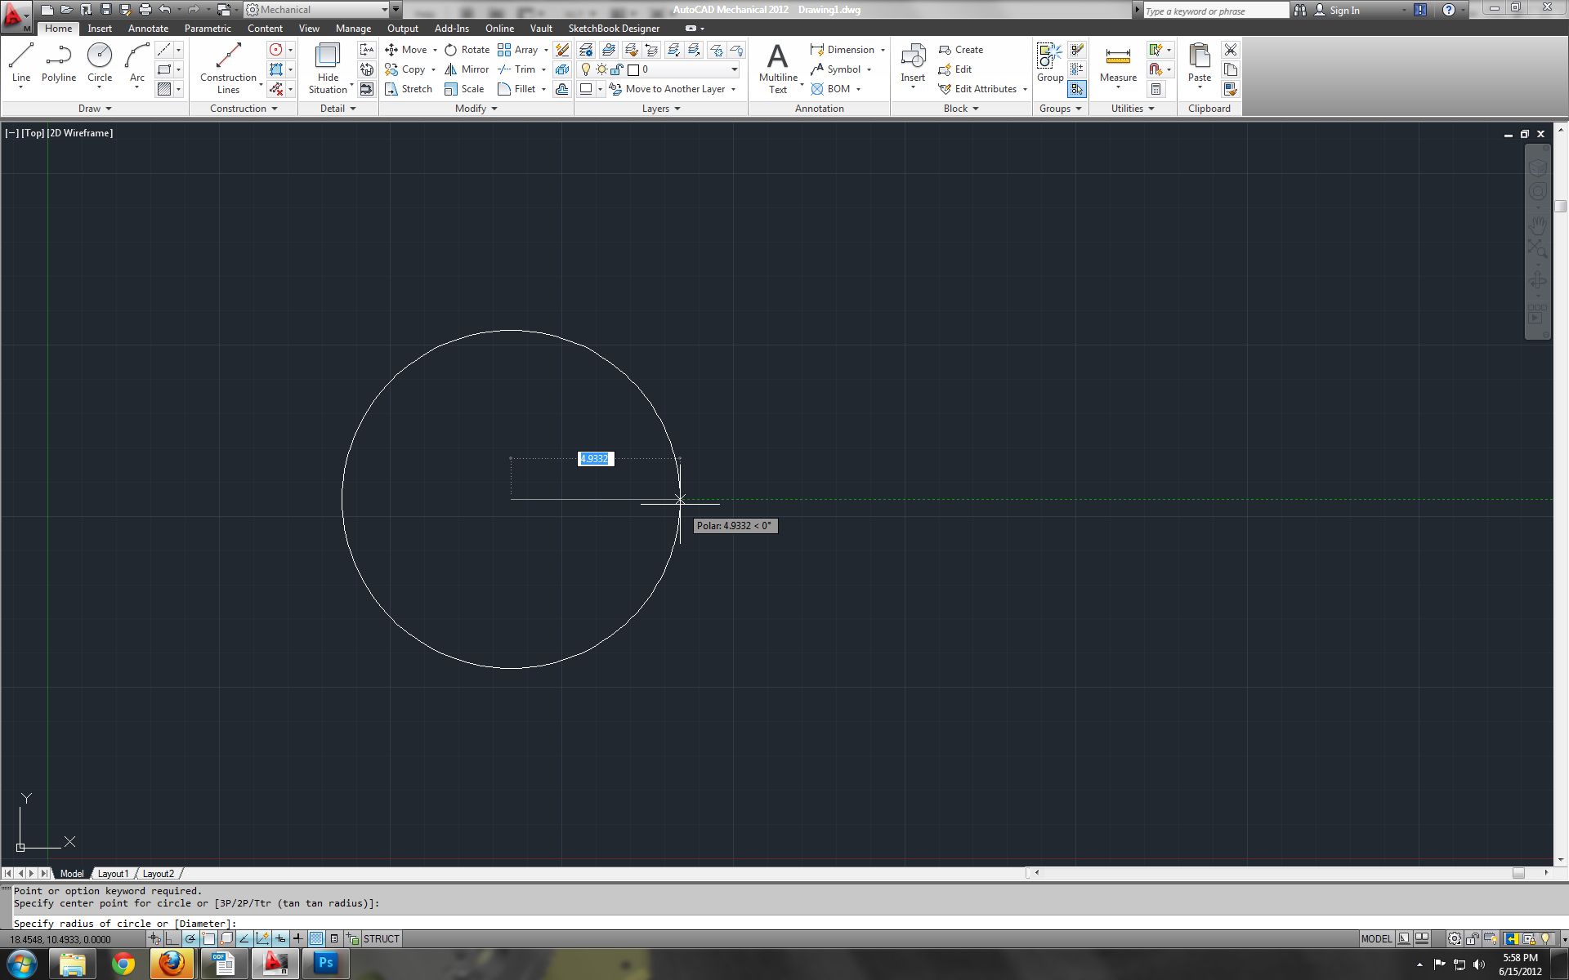Screen dimensions: 1569x980
Task: Switch to the Layout1 tab
Action: 113,873
